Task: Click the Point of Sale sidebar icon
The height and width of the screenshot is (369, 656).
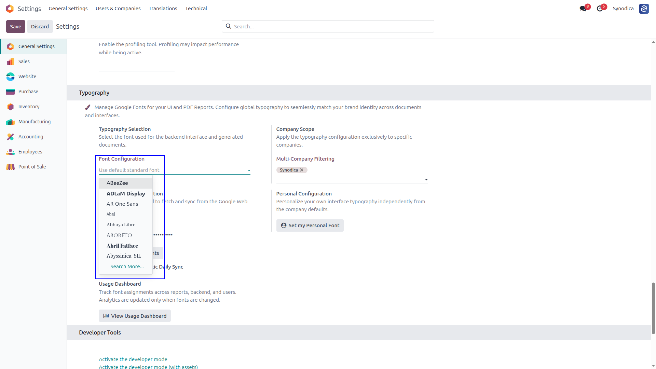Action: 11,167
